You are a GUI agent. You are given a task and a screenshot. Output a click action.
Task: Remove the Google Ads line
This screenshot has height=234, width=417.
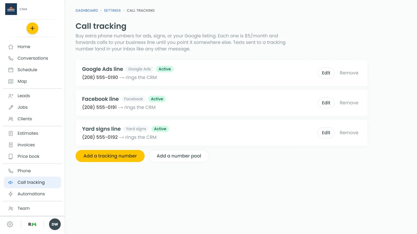pos(349,73)
